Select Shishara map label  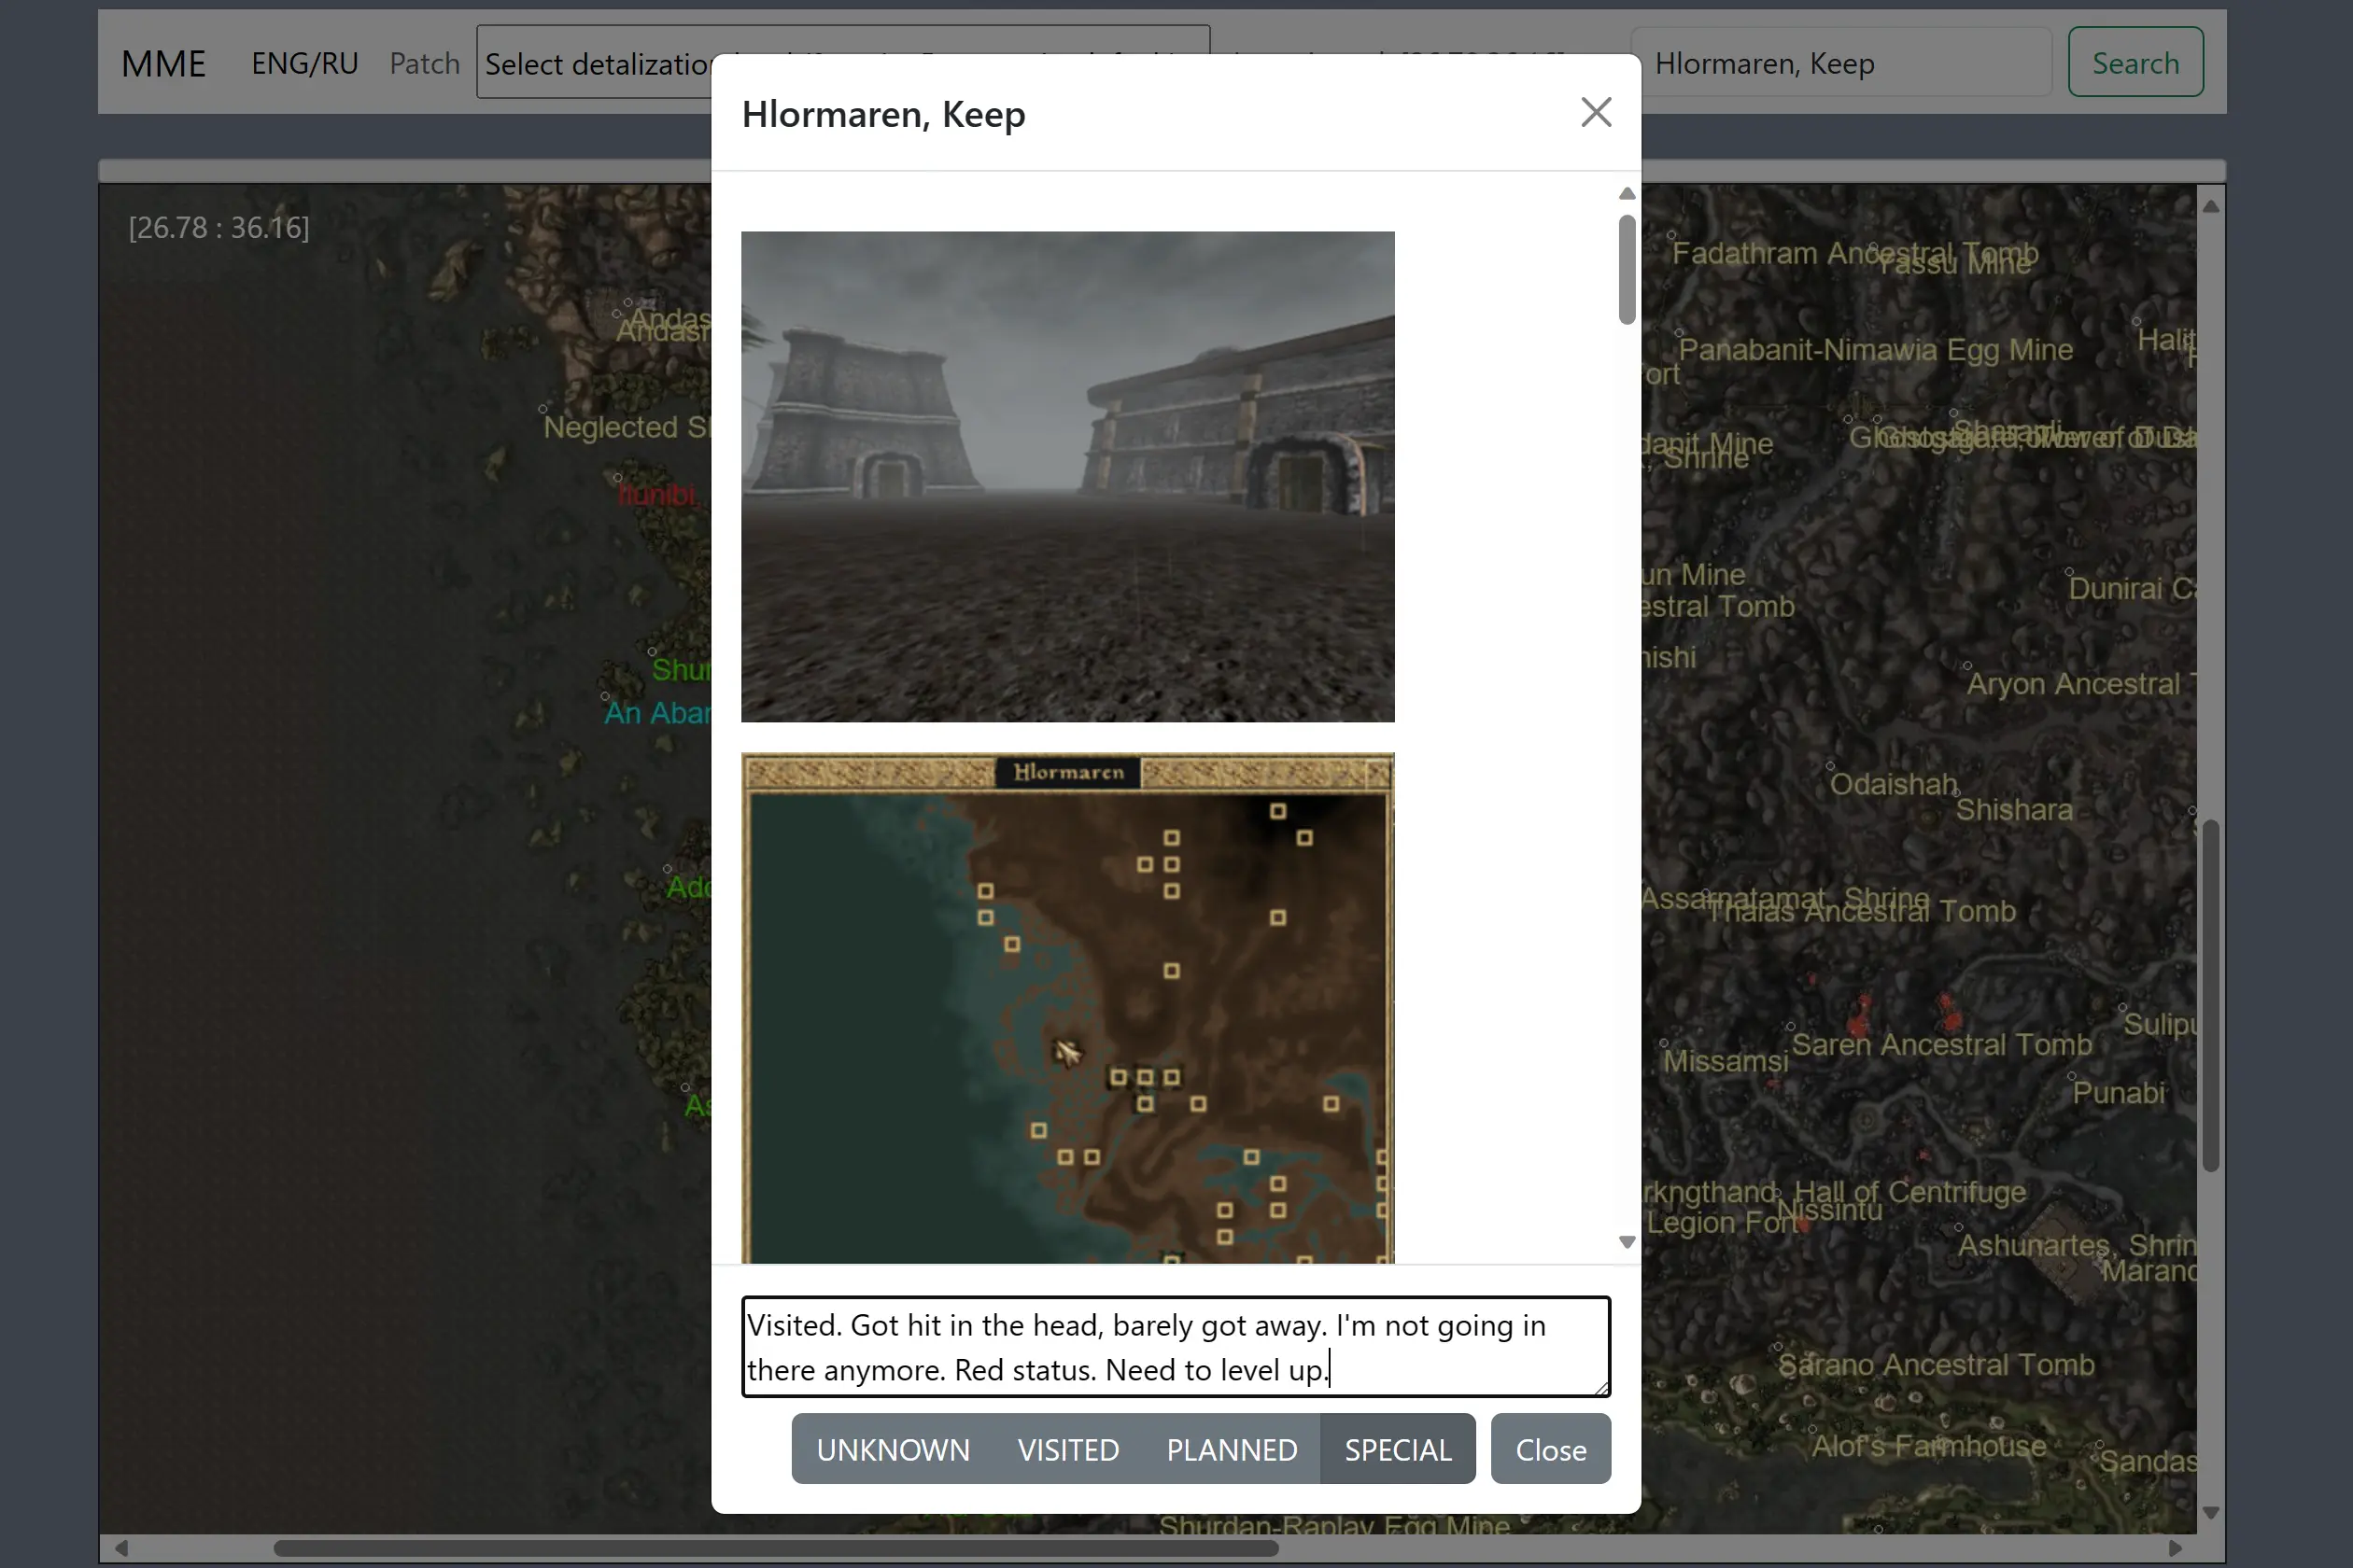(x=2013, y=810)
